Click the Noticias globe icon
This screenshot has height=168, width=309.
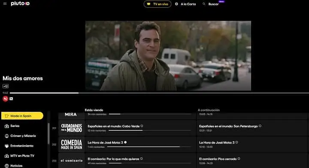[7, 165]
